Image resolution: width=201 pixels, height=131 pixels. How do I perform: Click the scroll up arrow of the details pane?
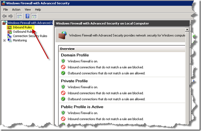click(x=187, y=30)
